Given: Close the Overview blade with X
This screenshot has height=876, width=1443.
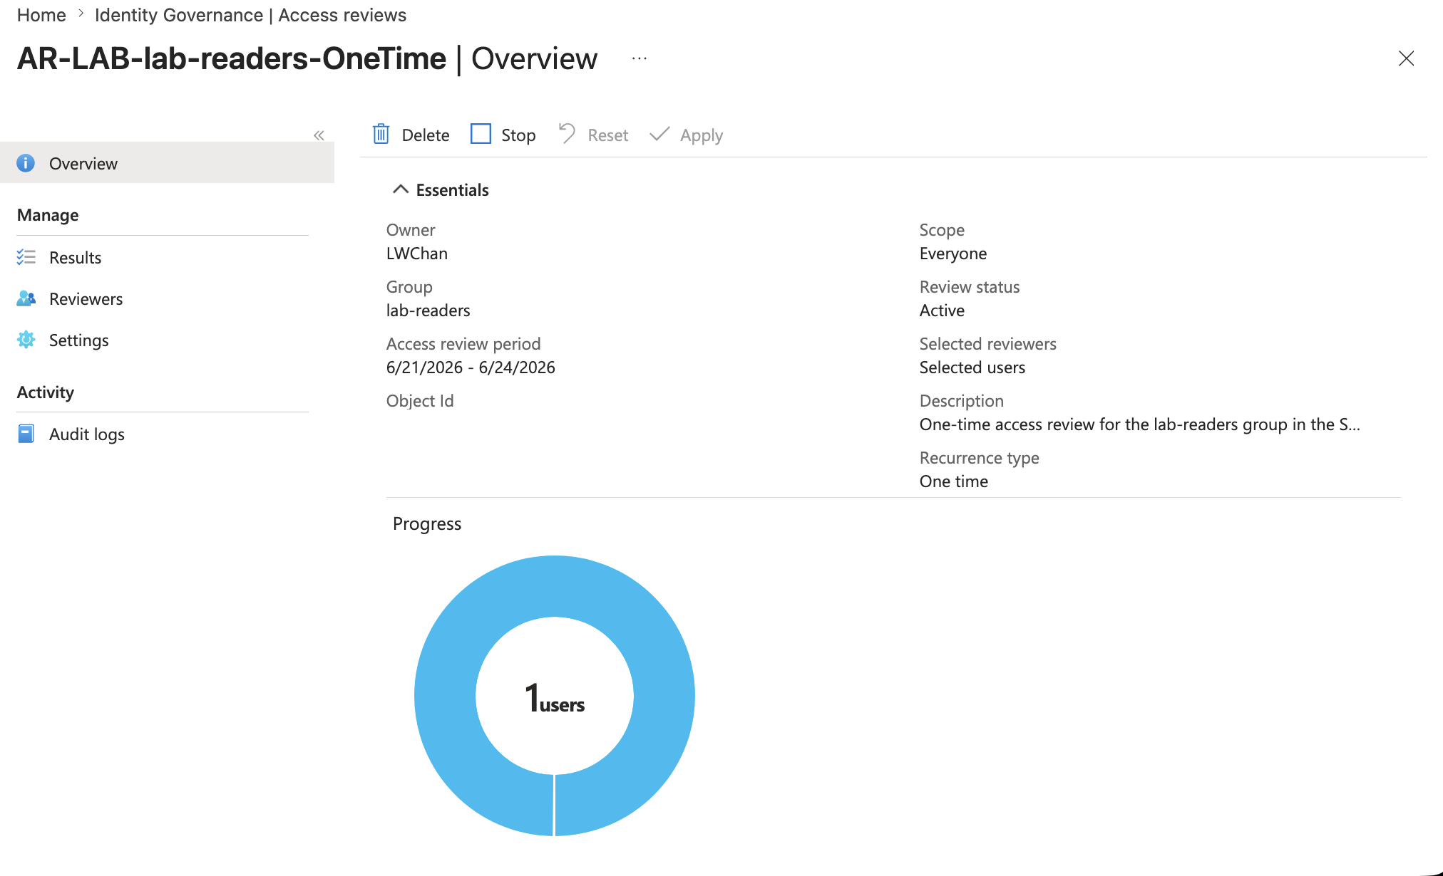Looking at the screenshot, I should 1406,58.
